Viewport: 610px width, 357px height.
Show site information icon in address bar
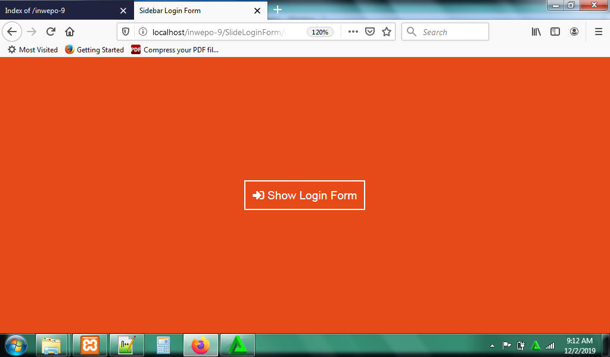(143, 32)
